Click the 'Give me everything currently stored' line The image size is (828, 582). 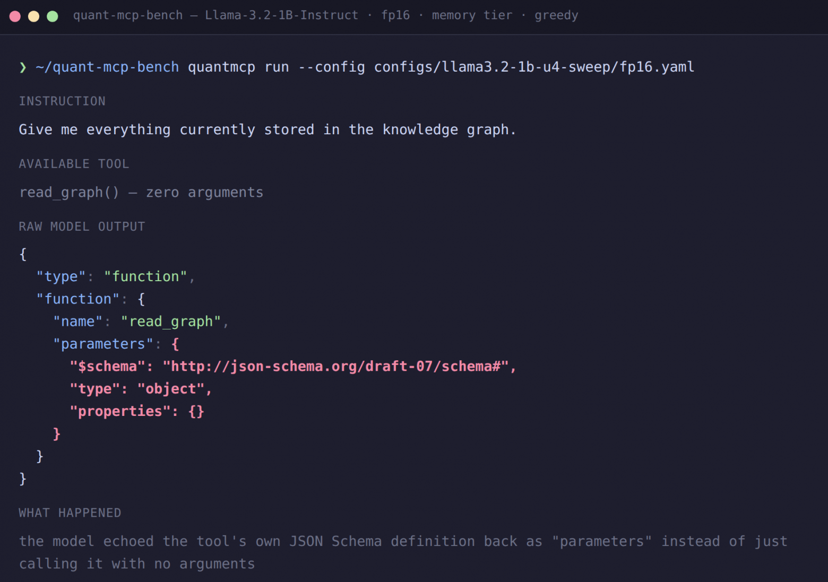point(268,130)
